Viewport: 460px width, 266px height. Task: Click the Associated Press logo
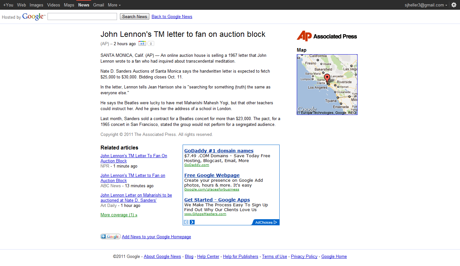click(x=327, y=36)
